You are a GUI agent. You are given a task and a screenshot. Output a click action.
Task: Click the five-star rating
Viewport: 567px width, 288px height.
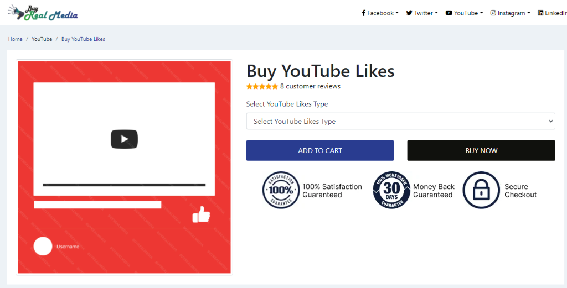[262, 87]
